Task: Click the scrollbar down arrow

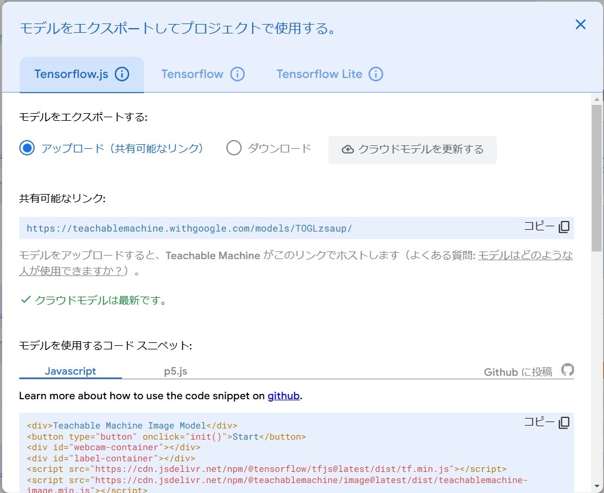Action: coord(597,486)
